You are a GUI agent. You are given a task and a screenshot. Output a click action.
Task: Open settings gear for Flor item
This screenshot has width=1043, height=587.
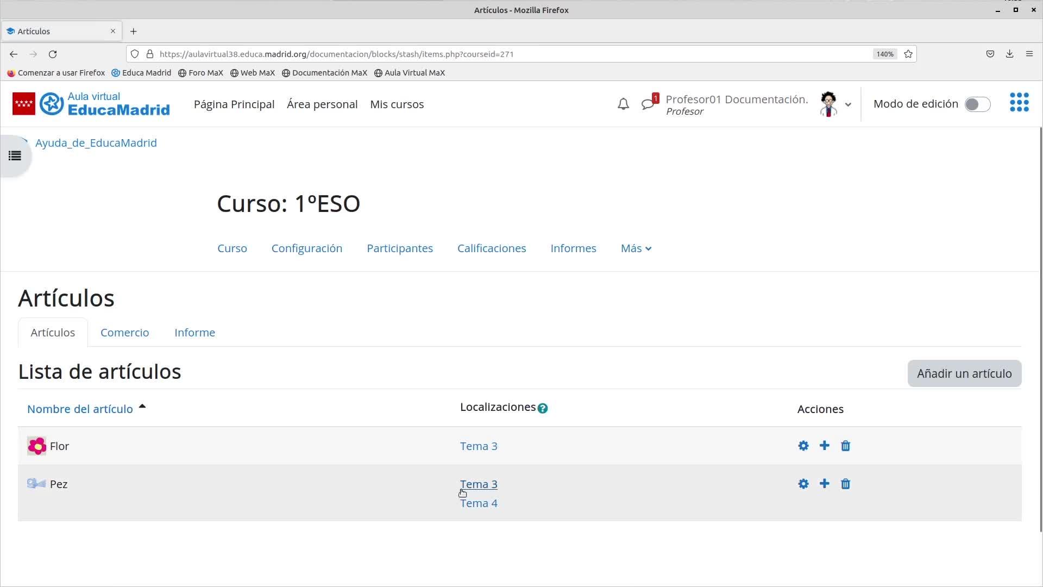803,446
